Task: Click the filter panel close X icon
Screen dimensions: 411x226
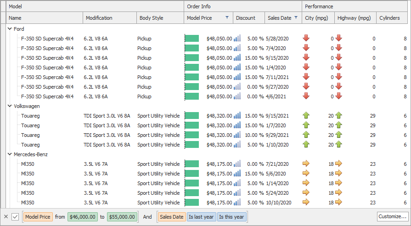Action: coord(6,217)
